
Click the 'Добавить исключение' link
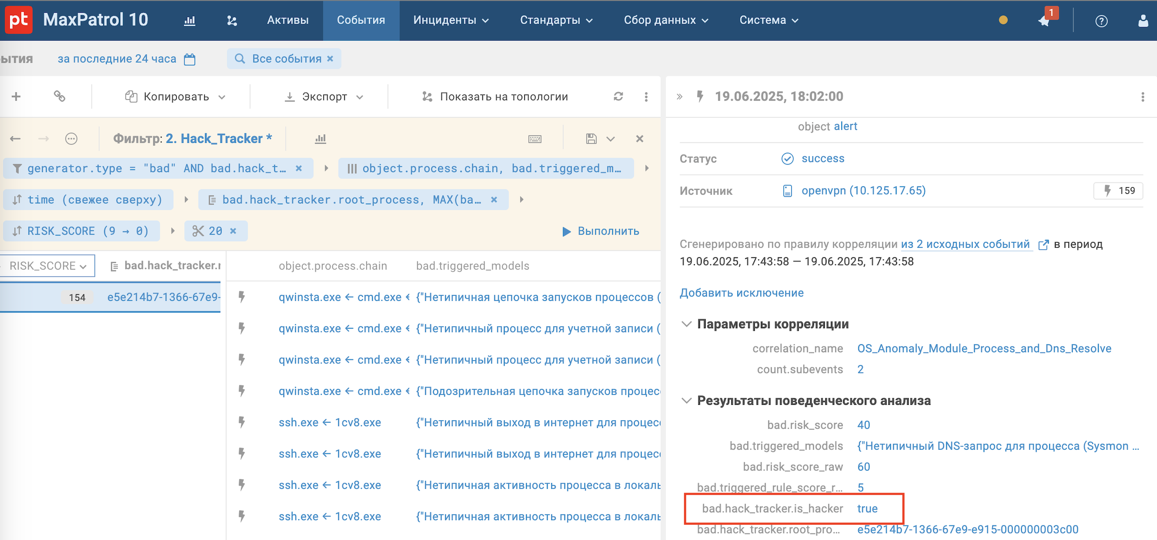coord(742,293)
